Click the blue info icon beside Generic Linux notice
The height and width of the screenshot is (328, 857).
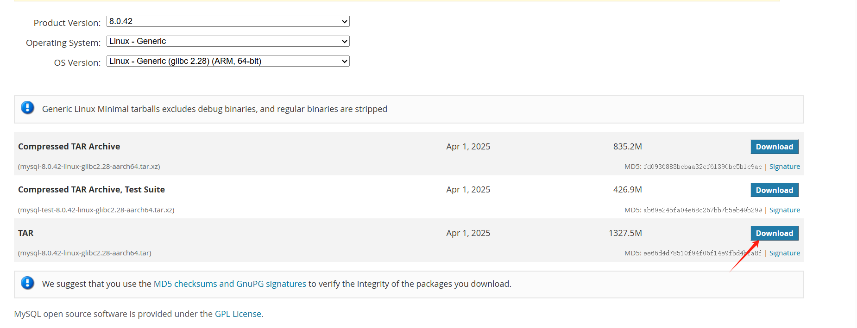27,108
